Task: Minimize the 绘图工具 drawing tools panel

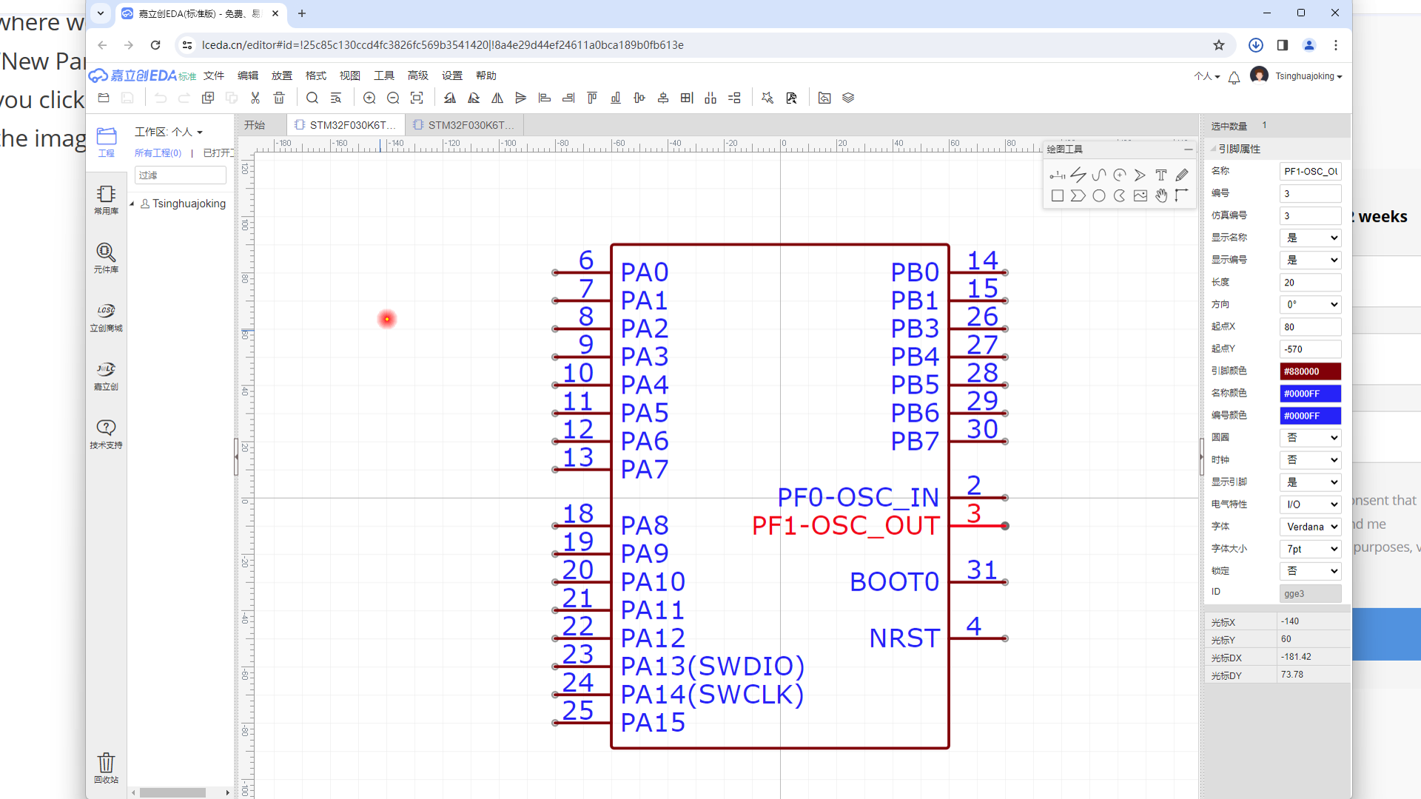Action: coord(1188,149)
